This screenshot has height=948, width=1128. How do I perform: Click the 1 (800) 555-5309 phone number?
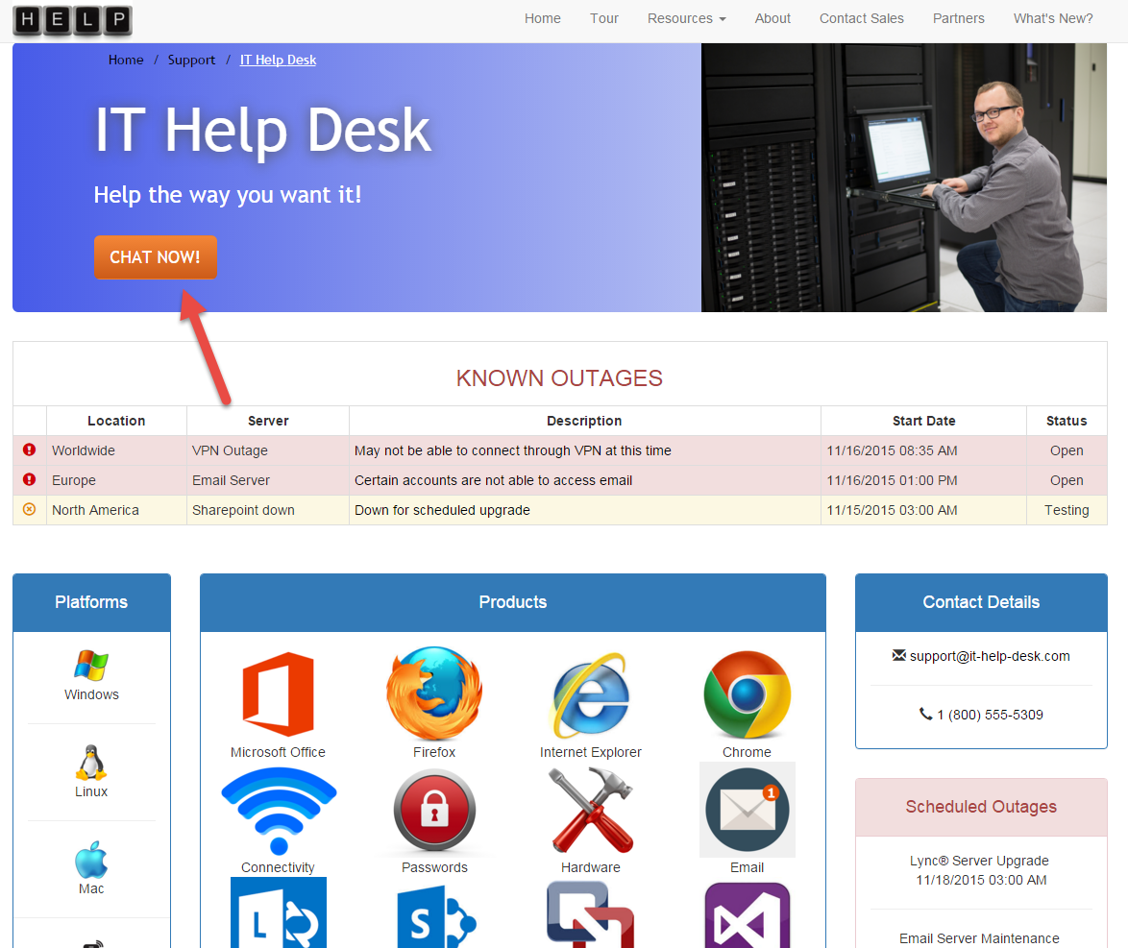click(990, 715)
